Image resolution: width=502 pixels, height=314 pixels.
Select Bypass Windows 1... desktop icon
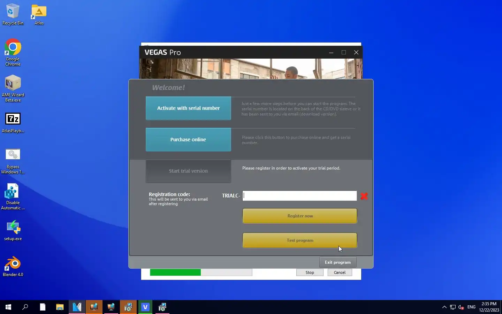coord(13,161)
